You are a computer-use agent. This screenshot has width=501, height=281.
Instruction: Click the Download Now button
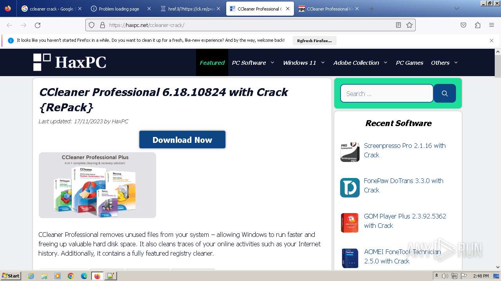[182, 140]
